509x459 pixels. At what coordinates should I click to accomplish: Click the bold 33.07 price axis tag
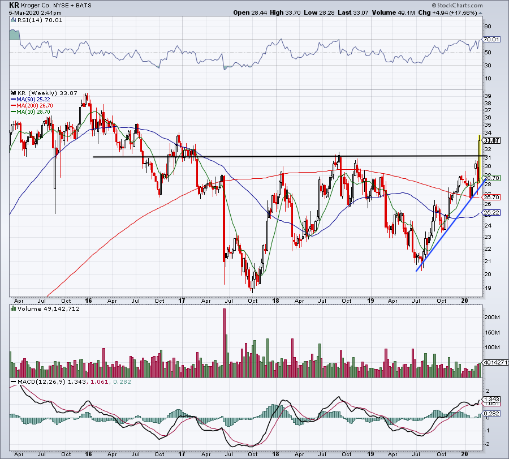tap(491, 140)
